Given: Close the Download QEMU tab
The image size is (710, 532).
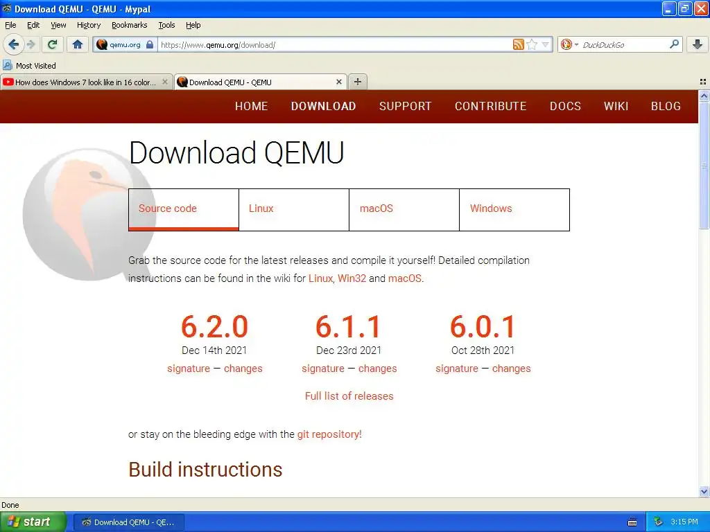Looking at the screenshot, I should tap(338, 82).
